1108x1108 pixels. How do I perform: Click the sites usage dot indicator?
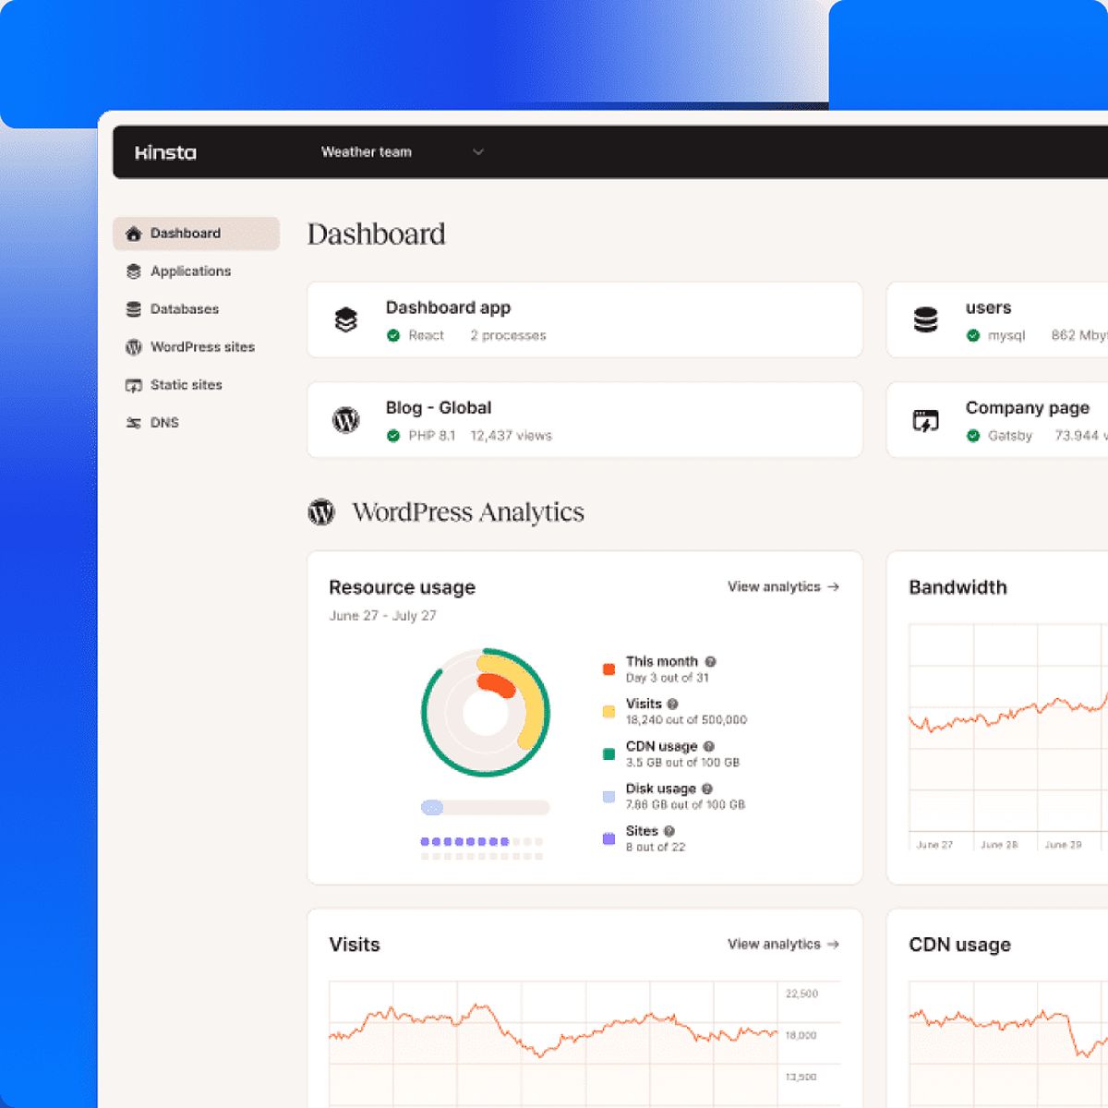(x=482, y=849)
